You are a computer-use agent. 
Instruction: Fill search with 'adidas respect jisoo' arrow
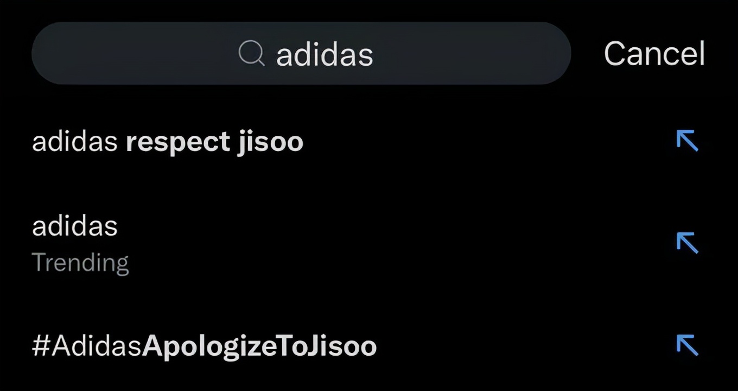[687, 141]
